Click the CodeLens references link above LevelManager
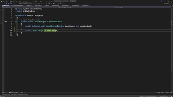The width and height of the screenshot is (173, 97). pos(35,20)
